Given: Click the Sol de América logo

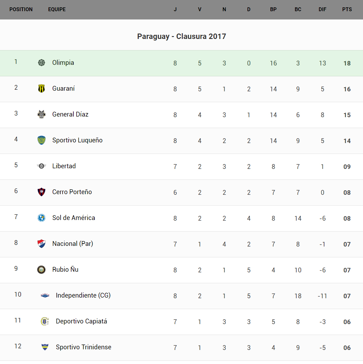Looking at the screenshot, I should 41,218.
